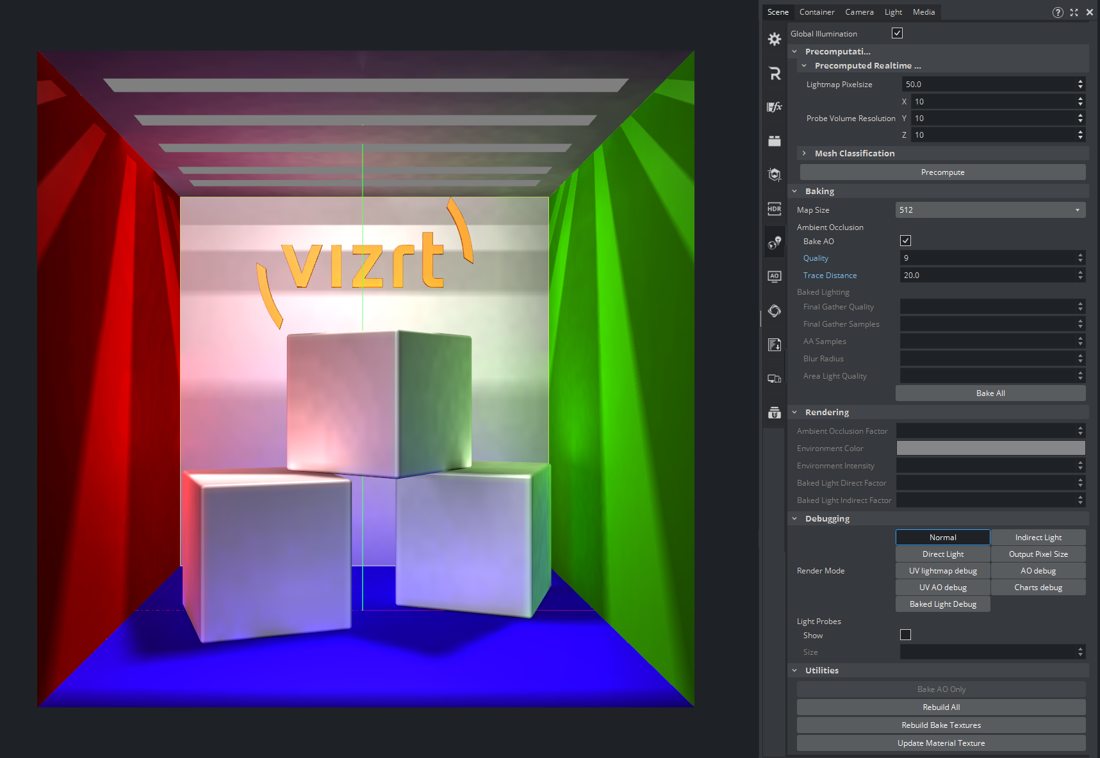This screenshot has width=1100, height=758.
Task: Open the AO screen settings icon
Action: tap(774, 277)
